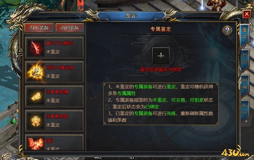Switch to the 身上装备 tab
The image size is (254, 160).
pyautogui.click(x=39, y=28)
